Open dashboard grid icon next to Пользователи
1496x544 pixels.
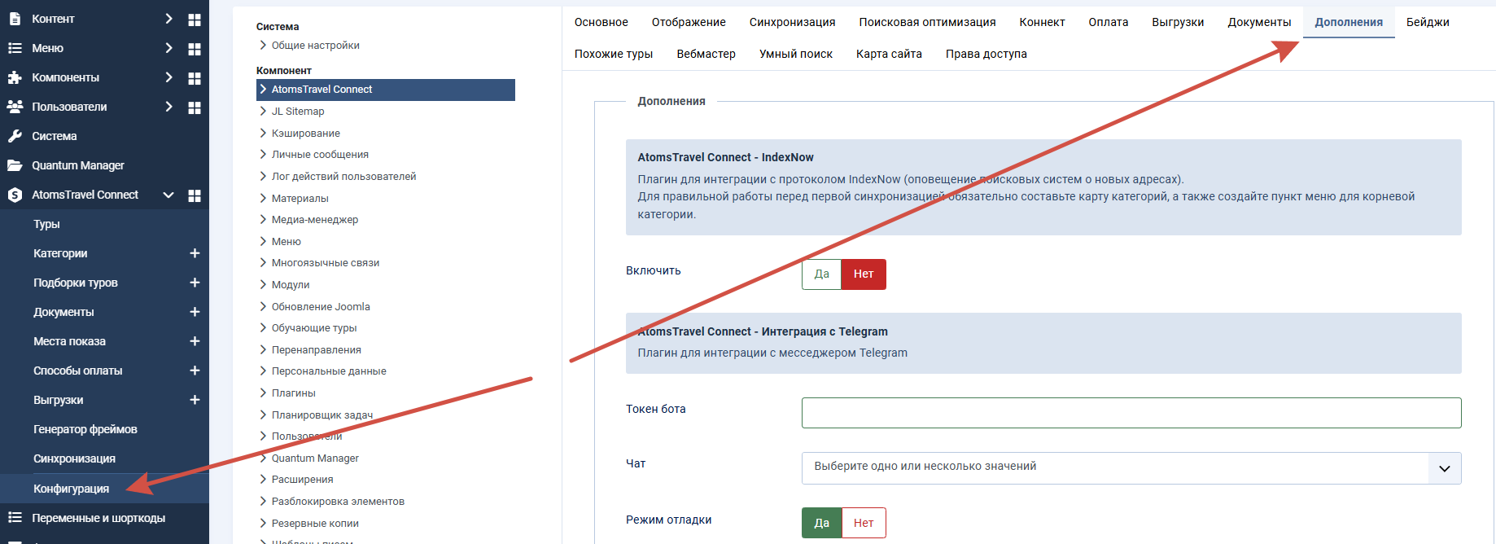point(195,107)
